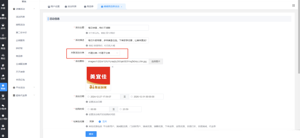300x138 pixels.
Task: Open the 分析 analytics chart icon
Action: pyautogui.click(x=3, y=77)
